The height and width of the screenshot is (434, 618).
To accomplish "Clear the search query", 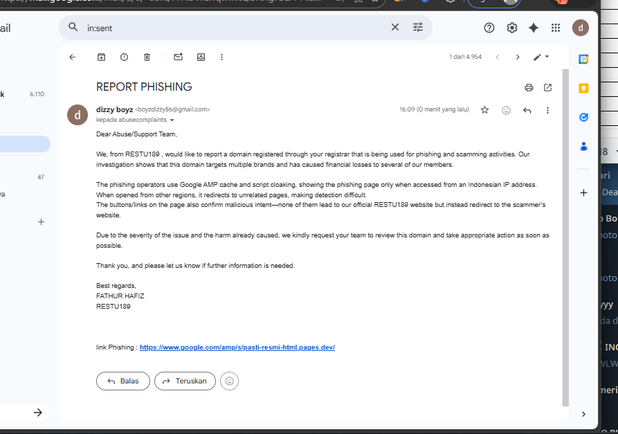I will (395, 27).
